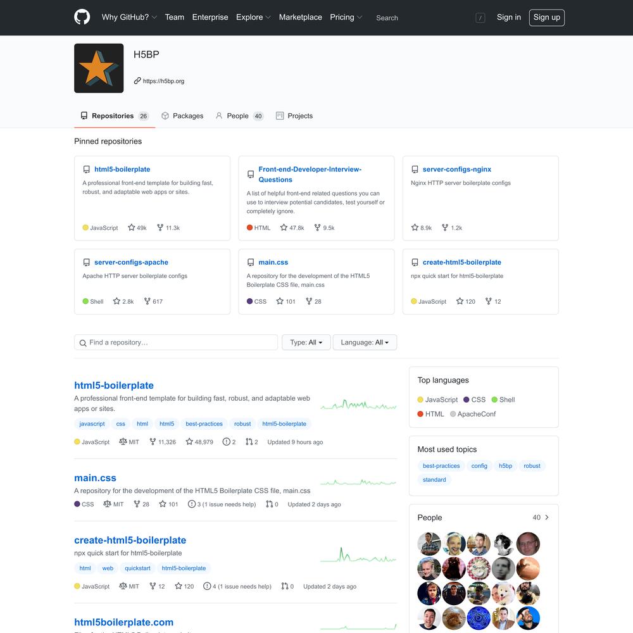
Task: Click the Sign in link
Action: click(509, 17)
